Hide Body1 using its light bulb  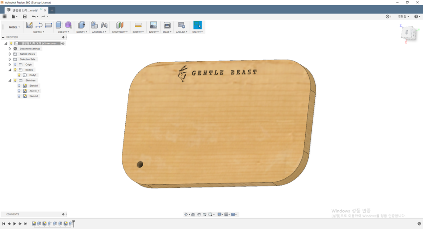[x=19, y=75]
